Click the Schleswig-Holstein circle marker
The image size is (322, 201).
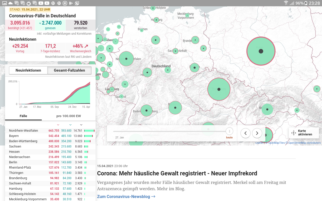pyautogui.click(x=153, y=8)
